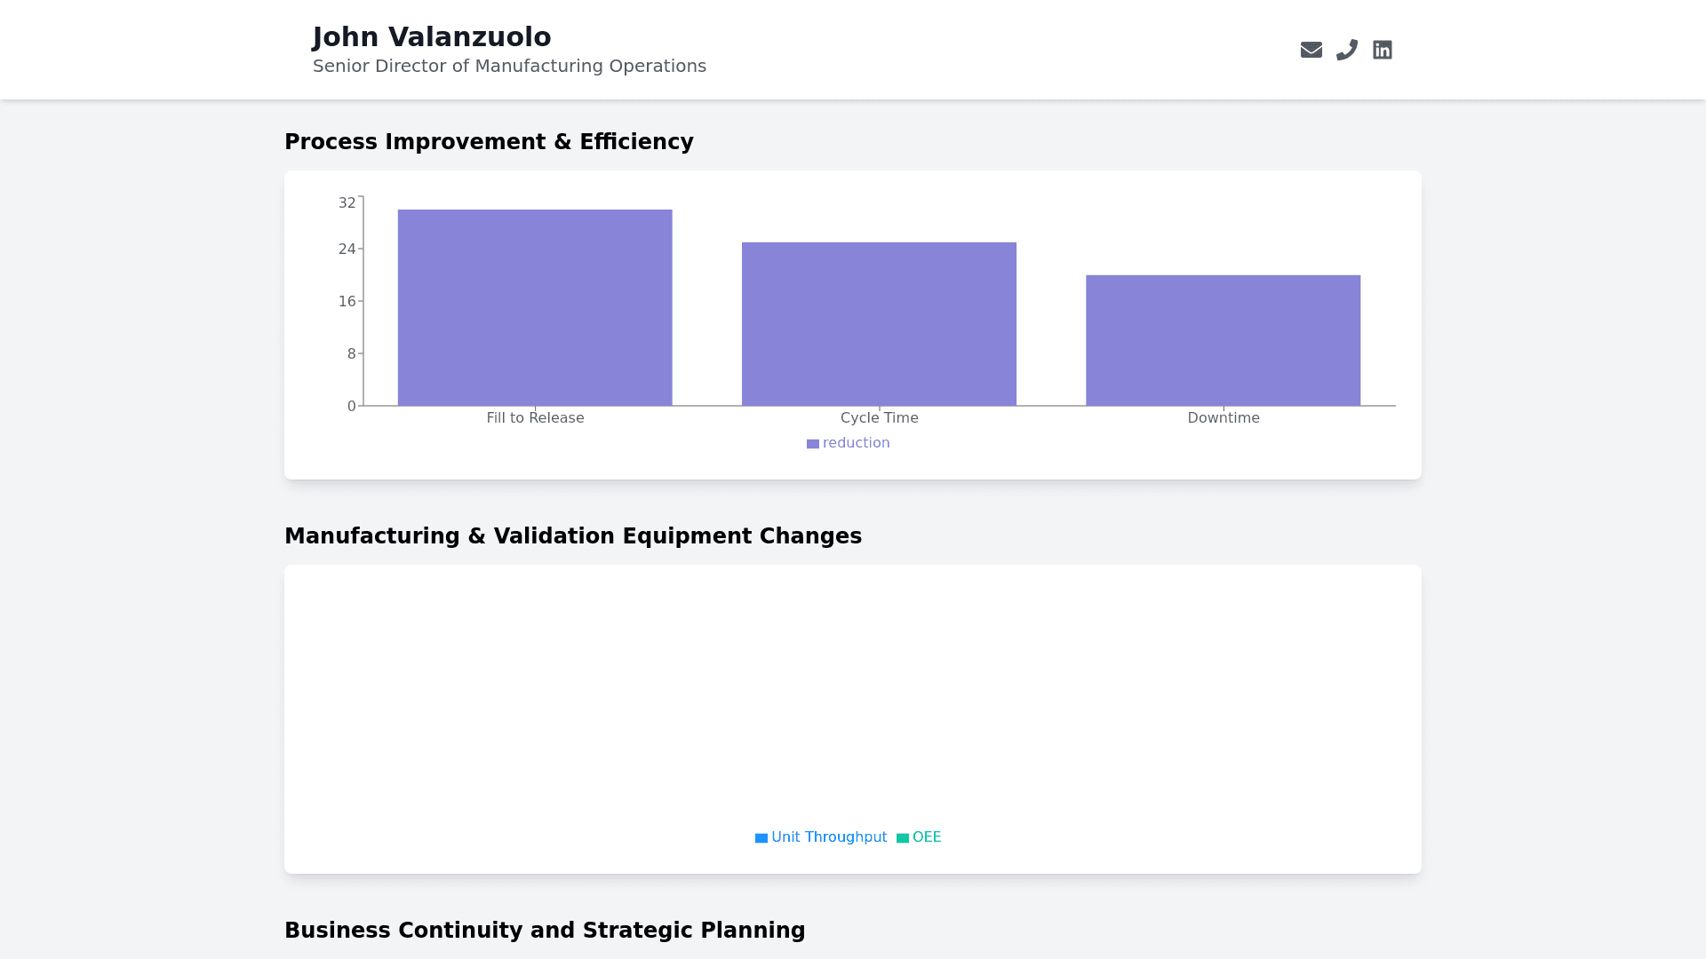This screenshot has height=959, width=1706.
Task: Click the Cycle Time bar
Action: pyautogui.click(x=879, y=324)
